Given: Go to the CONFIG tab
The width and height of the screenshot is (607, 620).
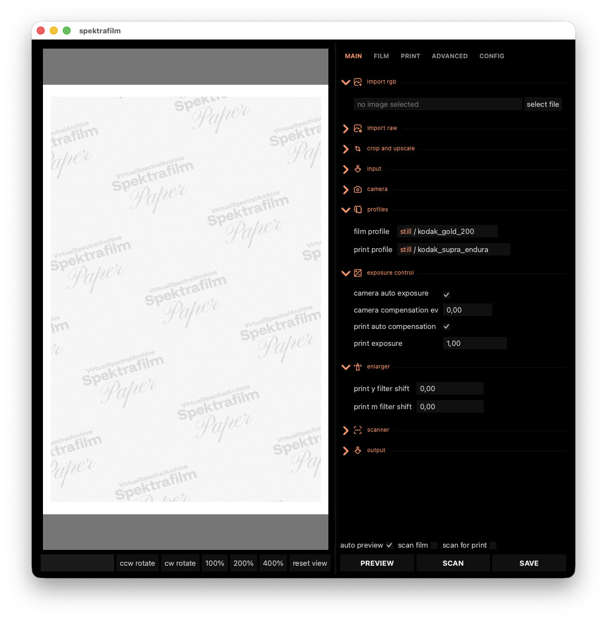Looking at the screenshot, I should pos(492,56).
